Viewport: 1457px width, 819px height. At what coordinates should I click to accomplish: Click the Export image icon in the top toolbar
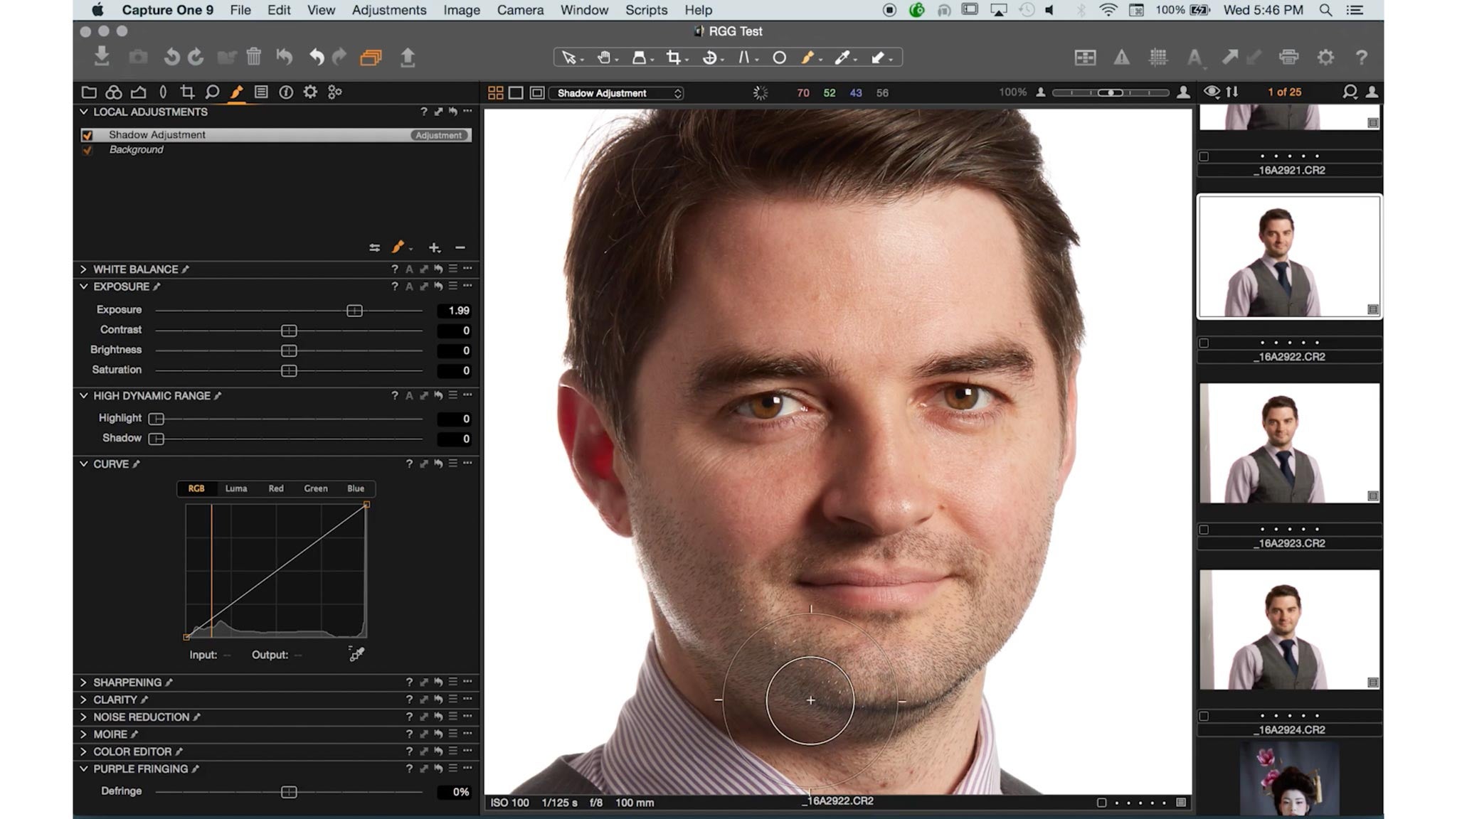click(408, 58)
